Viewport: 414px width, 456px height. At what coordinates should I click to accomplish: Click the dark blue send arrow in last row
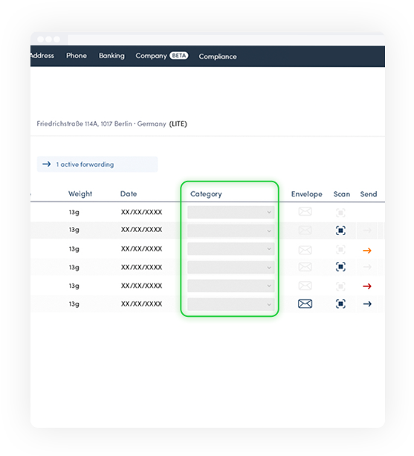point(367,304)
